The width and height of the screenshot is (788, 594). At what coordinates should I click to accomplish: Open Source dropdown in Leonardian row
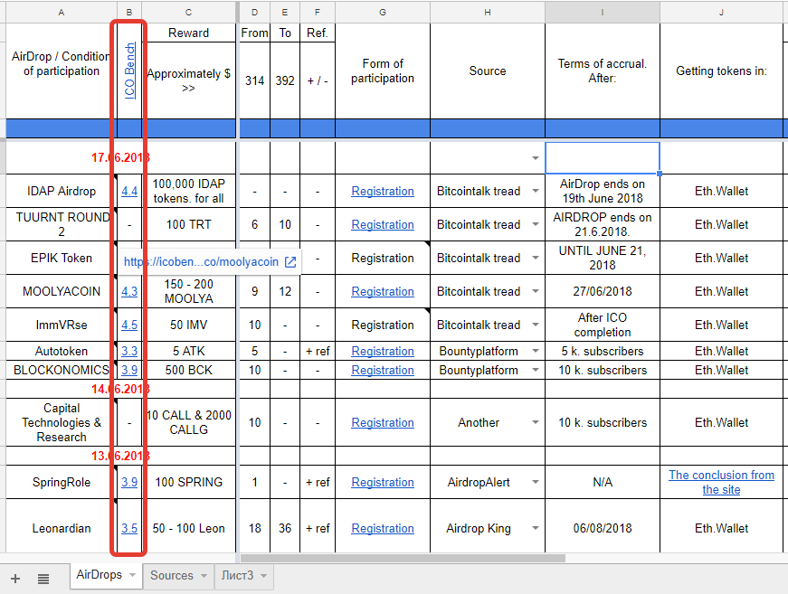click(536, 528)
